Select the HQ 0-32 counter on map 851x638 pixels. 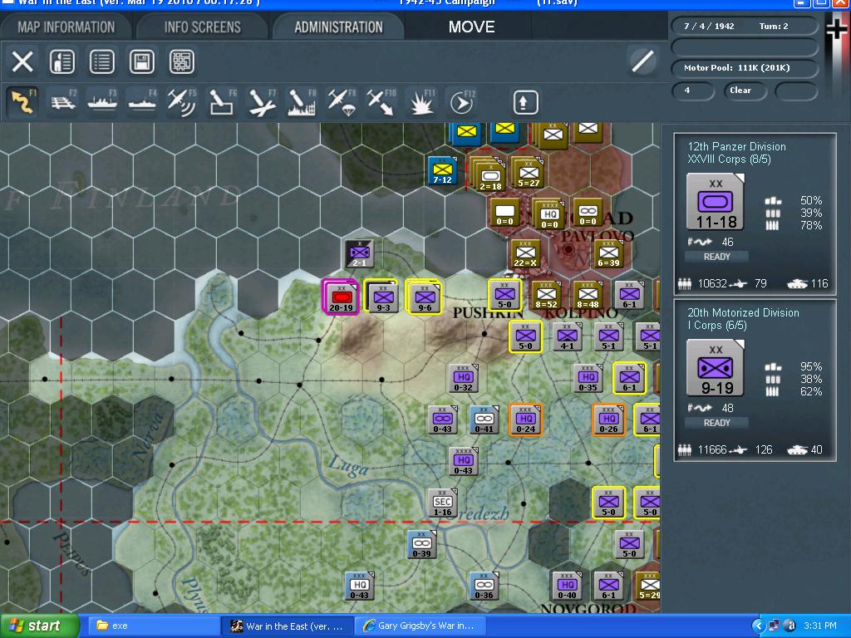(463, 378)
